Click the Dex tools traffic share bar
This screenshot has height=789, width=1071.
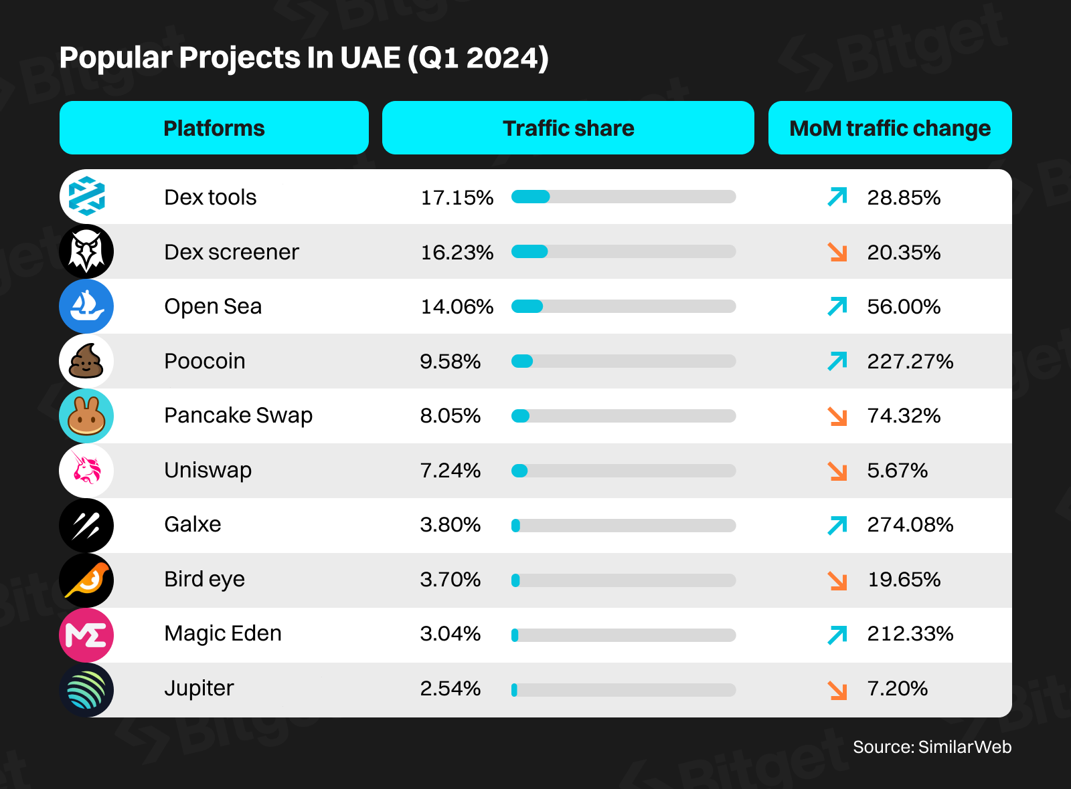(x=623, y=197)
